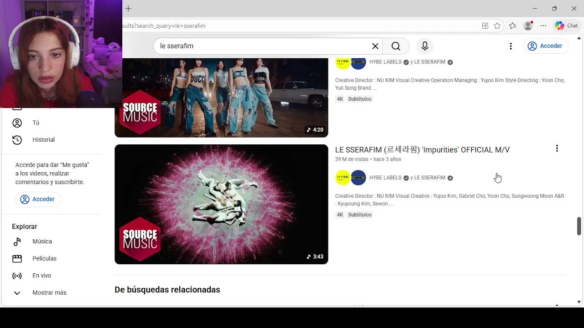Click Acceder button in the header
This screenshot has height=328, width=584.
click(x=545, y=46)
